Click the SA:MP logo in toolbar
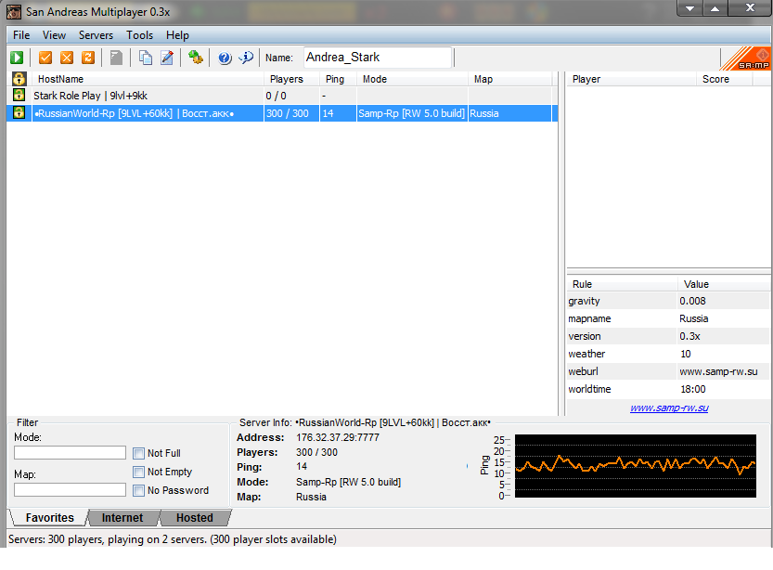This screenshot has width=773, height=570. pyautogui.click(x=746, y=58)
